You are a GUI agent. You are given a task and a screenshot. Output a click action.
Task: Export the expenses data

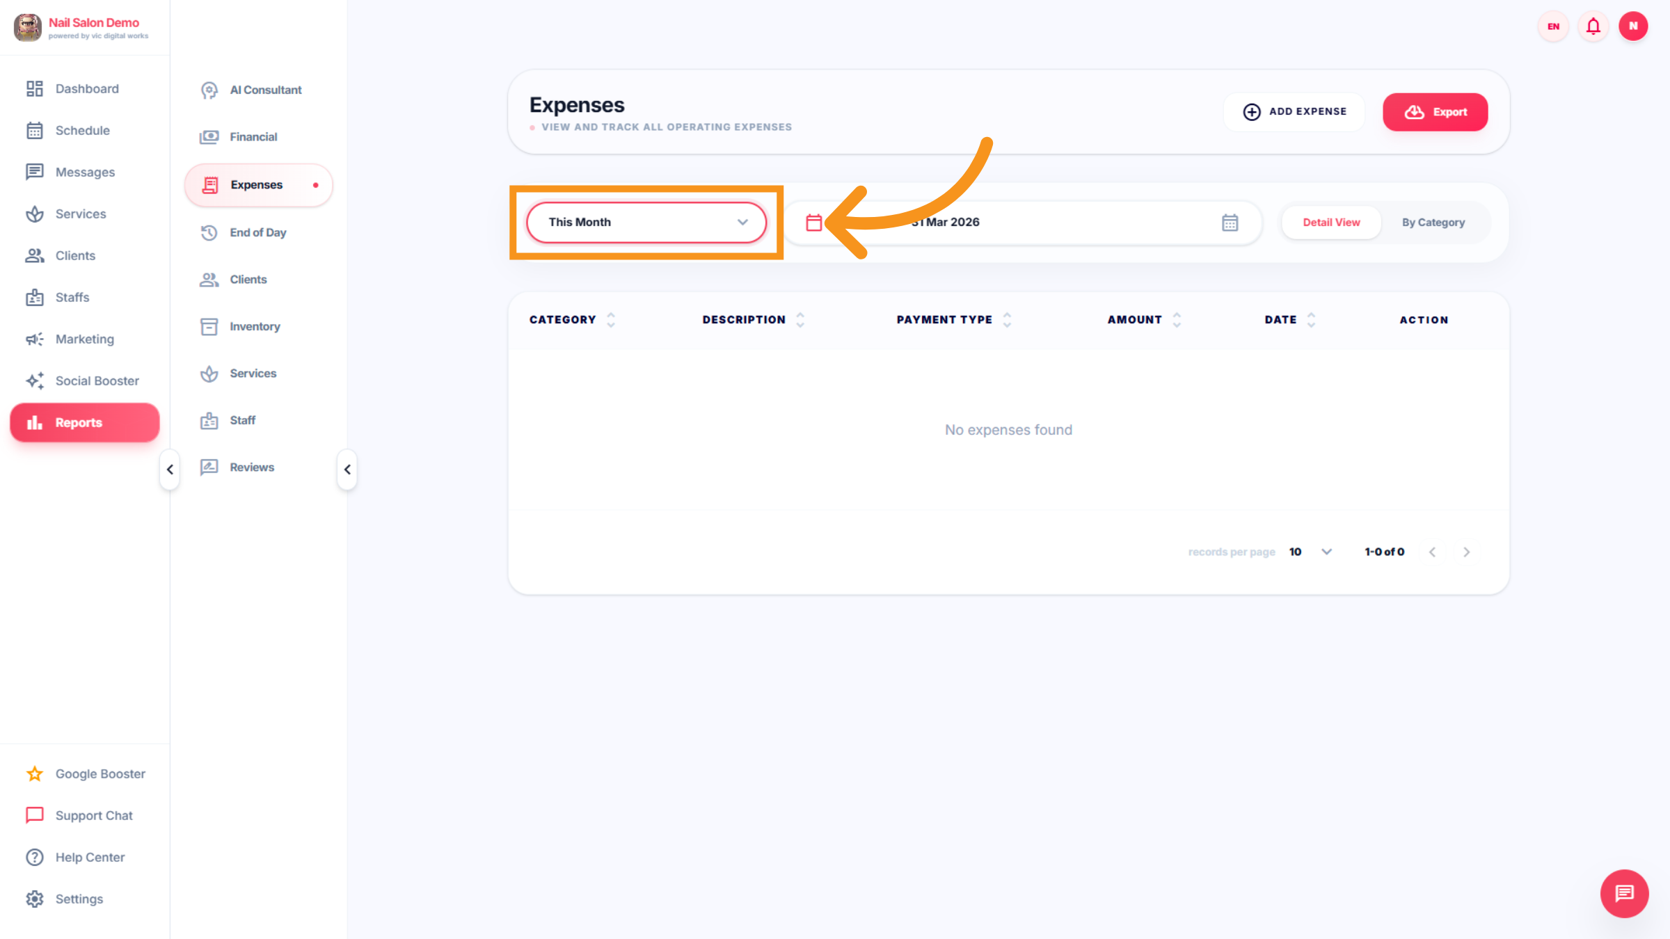tap(1435, 112)
